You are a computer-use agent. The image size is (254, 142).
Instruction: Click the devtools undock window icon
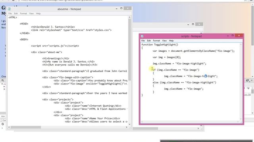click(247, 80)
